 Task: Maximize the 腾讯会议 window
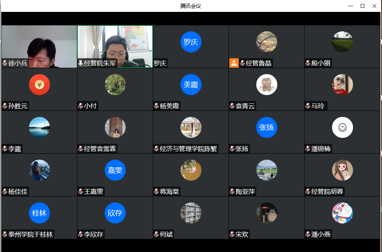point(362,6)
